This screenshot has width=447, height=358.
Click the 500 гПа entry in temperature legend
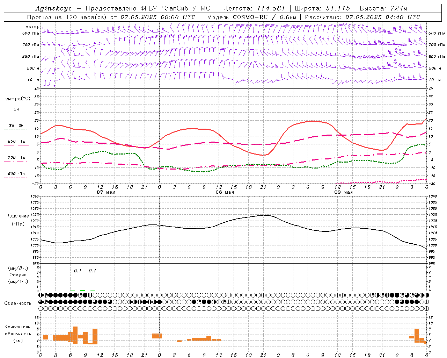[16, 174]
